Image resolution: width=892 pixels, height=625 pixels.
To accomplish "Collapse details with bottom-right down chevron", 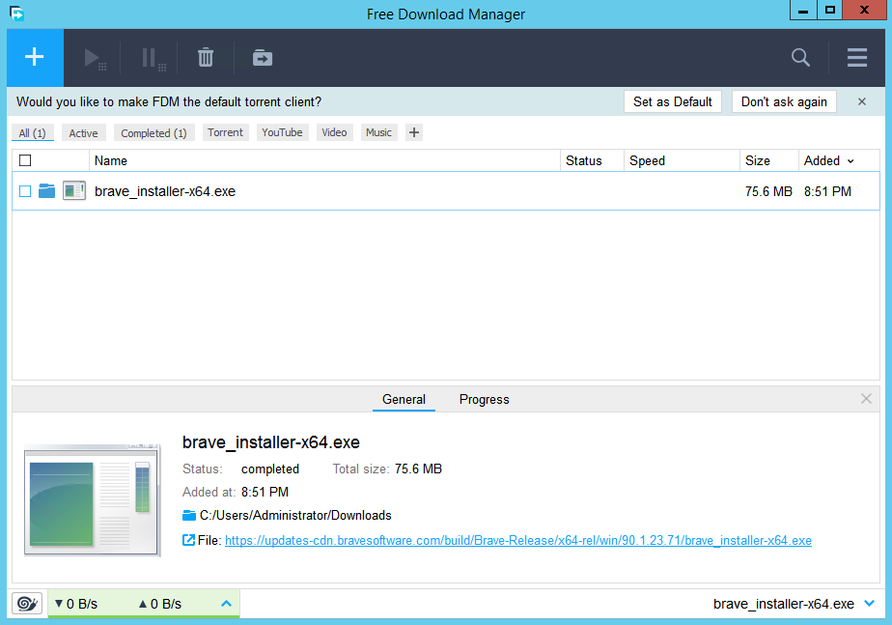I will tap(869, 604).
